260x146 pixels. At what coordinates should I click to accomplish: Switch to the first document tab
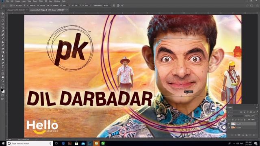pyautogui.click(x=16, y=10)
